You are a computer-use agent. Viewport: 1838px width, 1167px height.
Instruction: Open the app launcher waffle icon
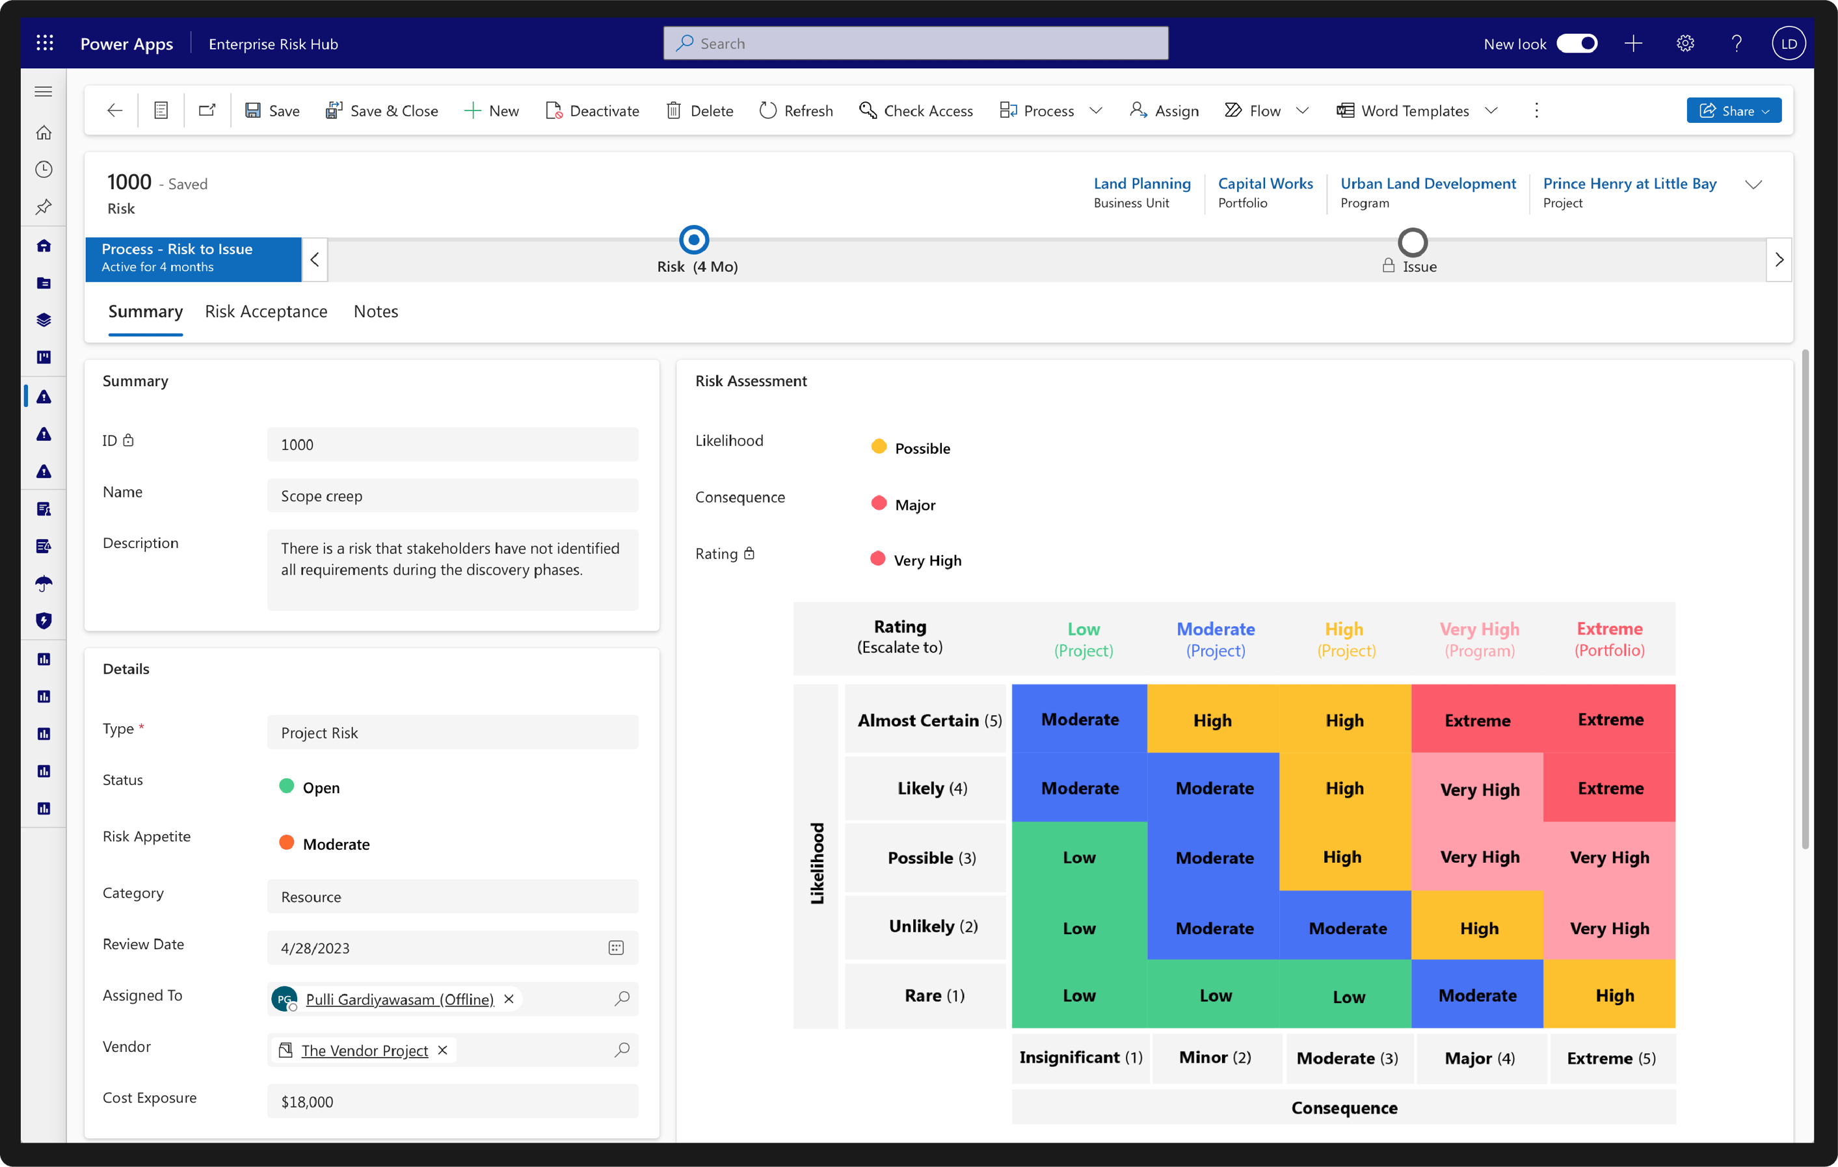pyautogui.click(x=44, y=44)
